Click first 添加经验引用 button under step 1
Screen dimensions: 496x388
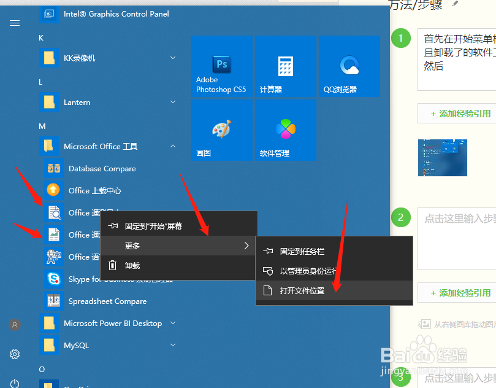point(457,114)
